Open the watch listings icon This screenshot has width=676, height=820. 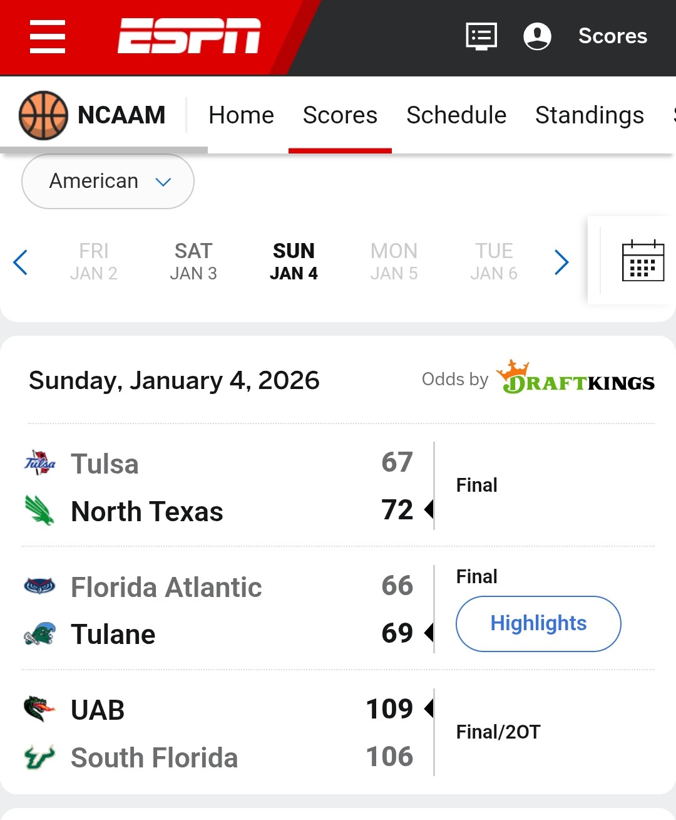pos(481,36)
